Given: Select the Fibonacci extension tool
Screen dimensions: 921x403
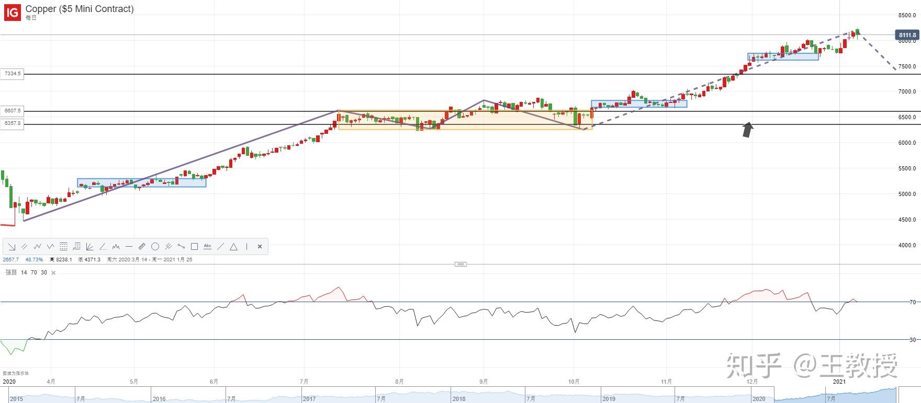Looking at the screenshot, I should pyautogui.click(x=76, y=247).
